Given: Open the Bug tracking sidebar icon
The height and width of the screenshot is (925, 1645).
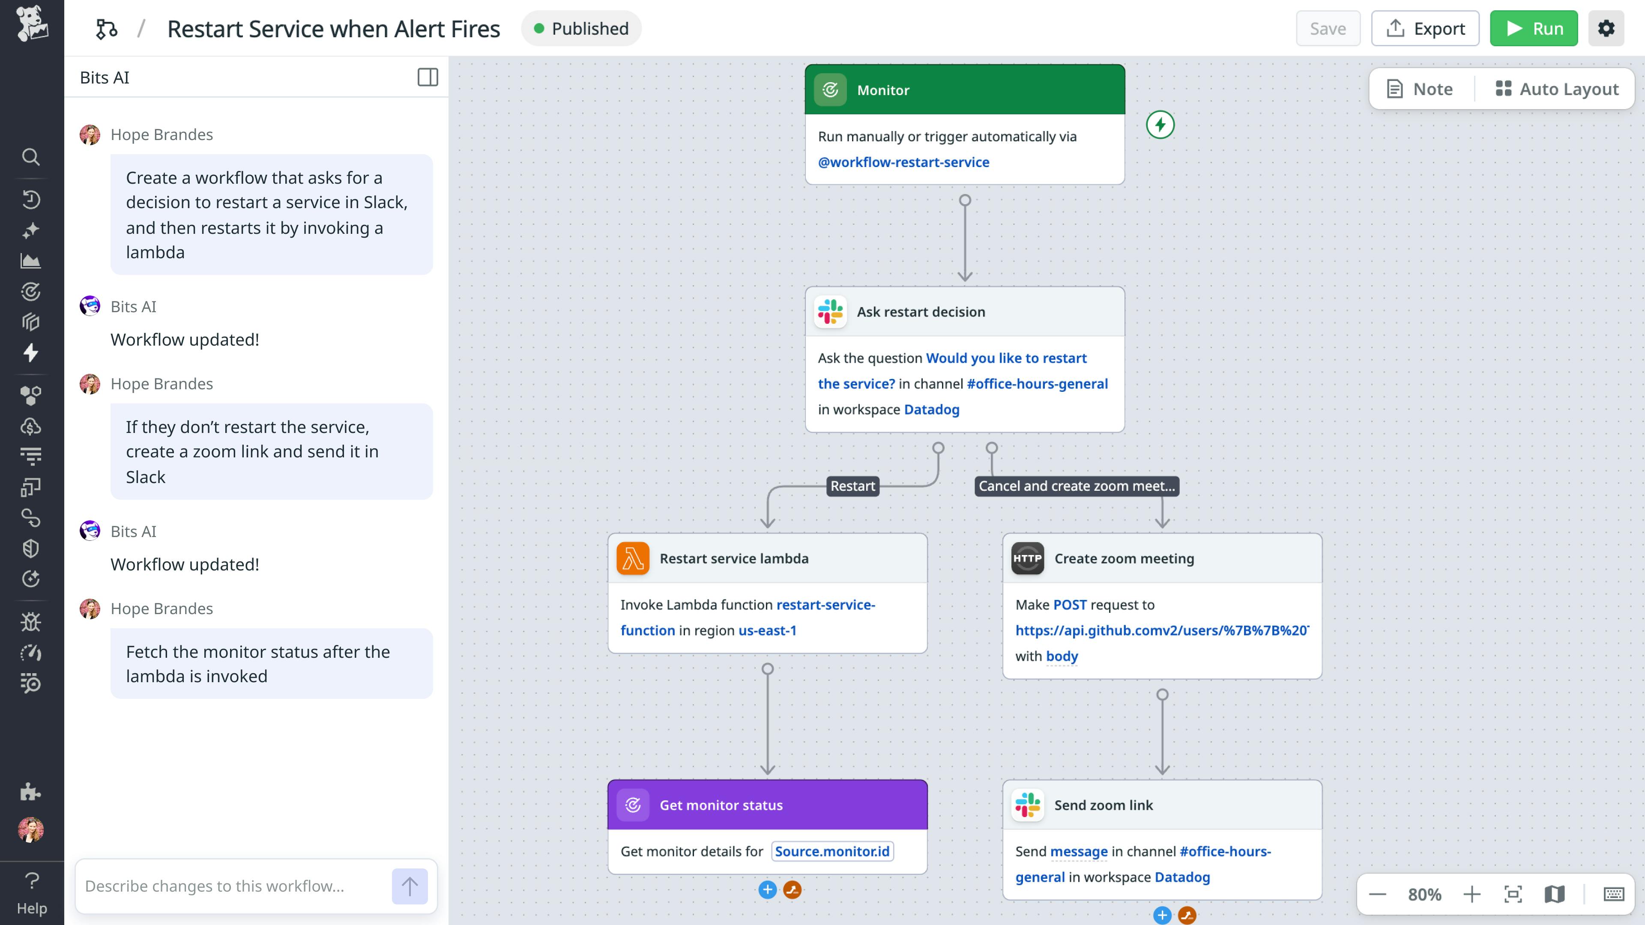Looking at the screenshot, I should click(31, 622).
